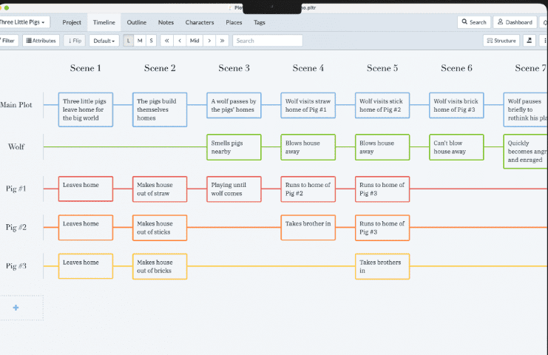548x355 pixels.
Task: Select Medium card size M
Action: pyautogui.click(x=140, y=41)
